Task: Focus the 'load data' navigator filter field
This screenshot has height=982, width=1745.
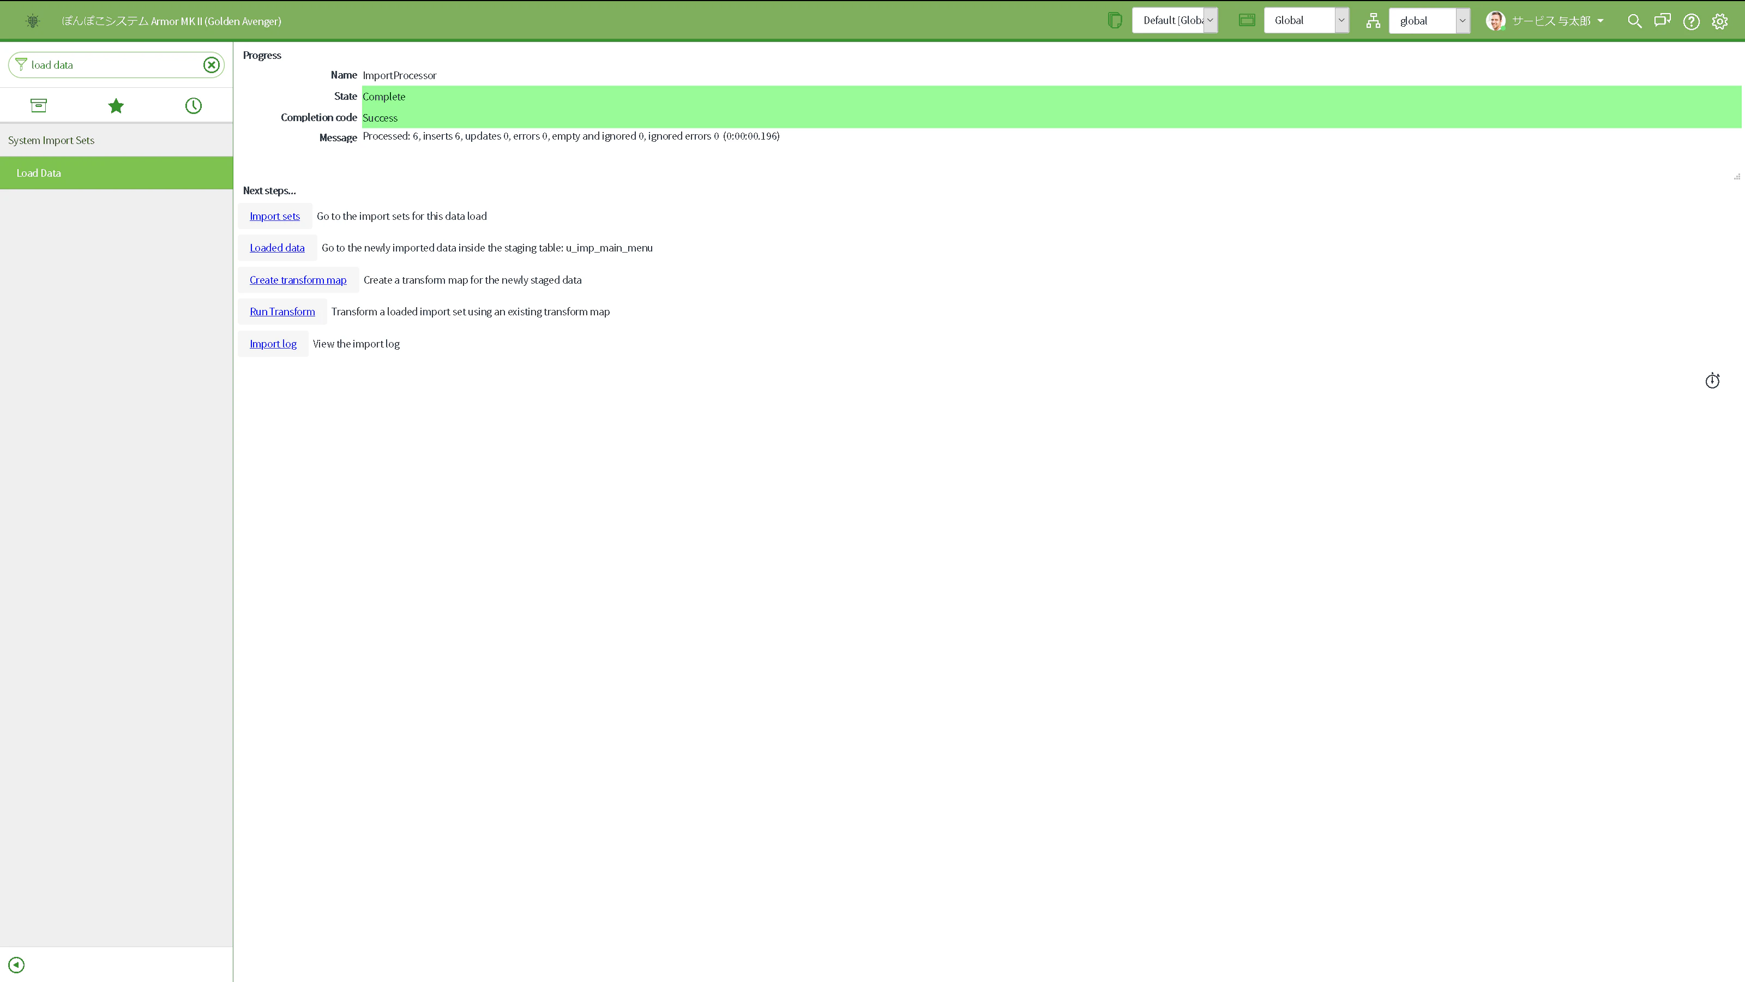Action: pos(115,65)
